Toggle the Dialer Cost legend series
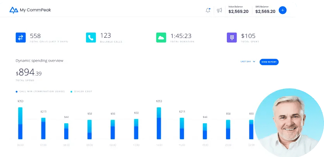 (81, 91)
